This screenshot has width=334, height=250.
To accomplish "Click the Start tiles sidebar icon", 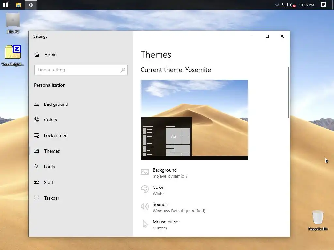I will point(37,182).
